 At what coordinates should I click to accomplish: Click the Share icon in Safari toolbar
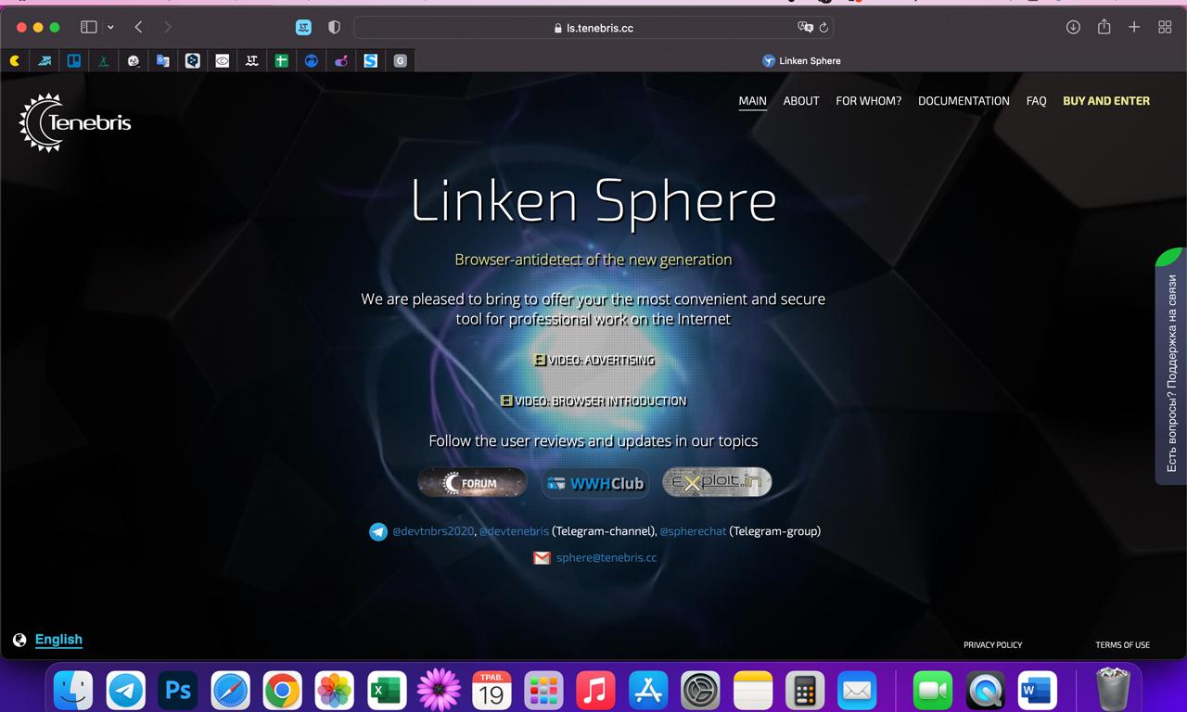coord(1104,28)
